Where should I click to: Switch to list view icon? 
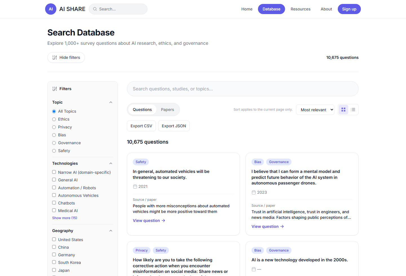[x=353, y=110]
